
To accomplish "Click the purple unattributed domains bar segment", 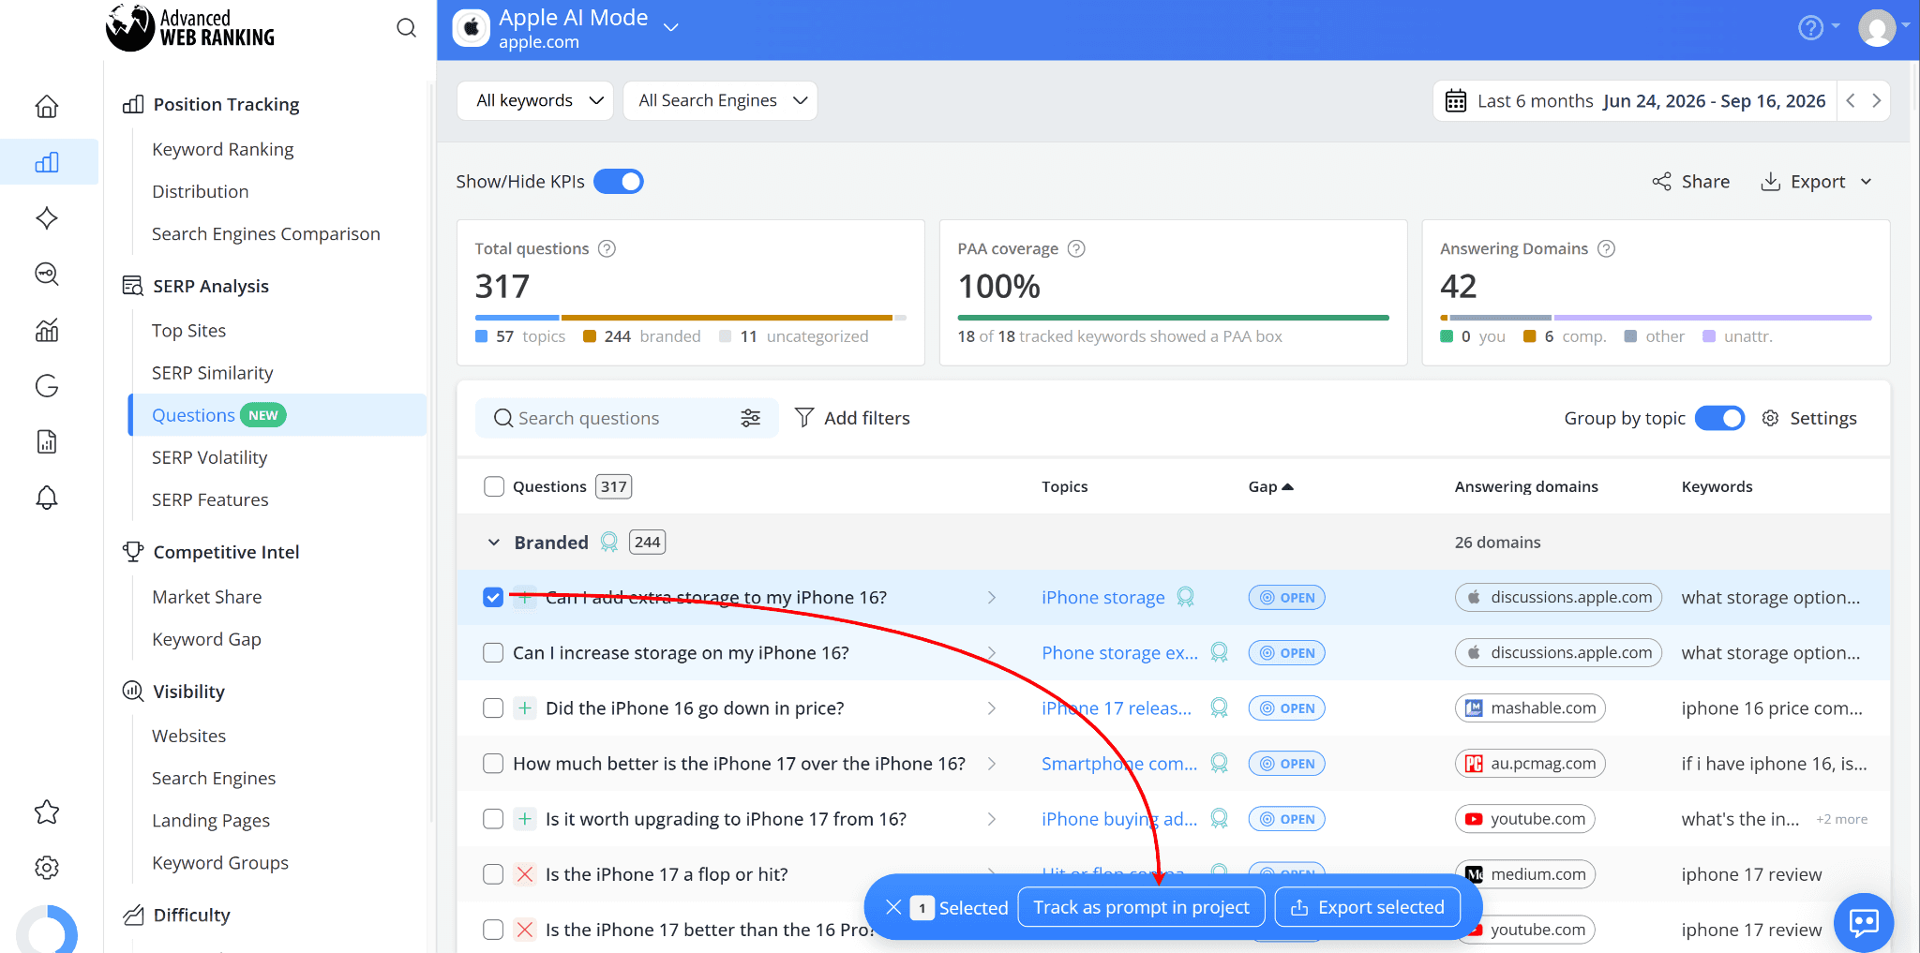I will [1713, 318].
